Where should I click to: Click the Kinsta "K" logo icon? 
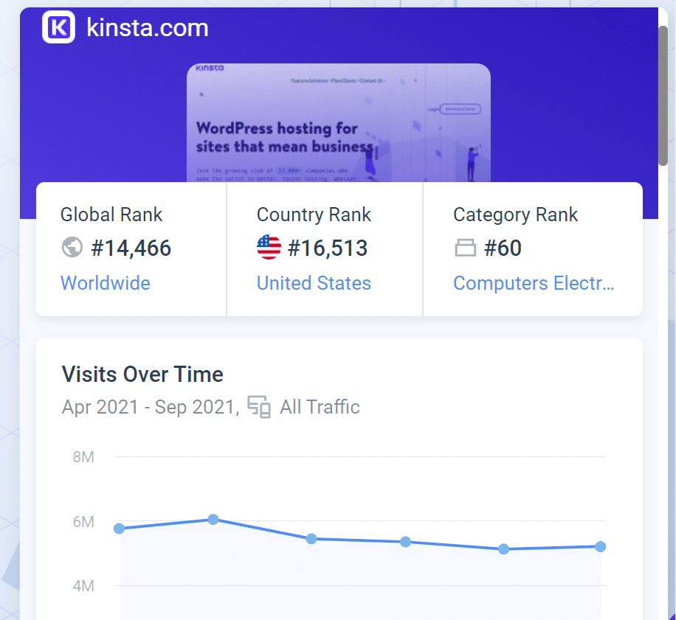pos(58,27)
